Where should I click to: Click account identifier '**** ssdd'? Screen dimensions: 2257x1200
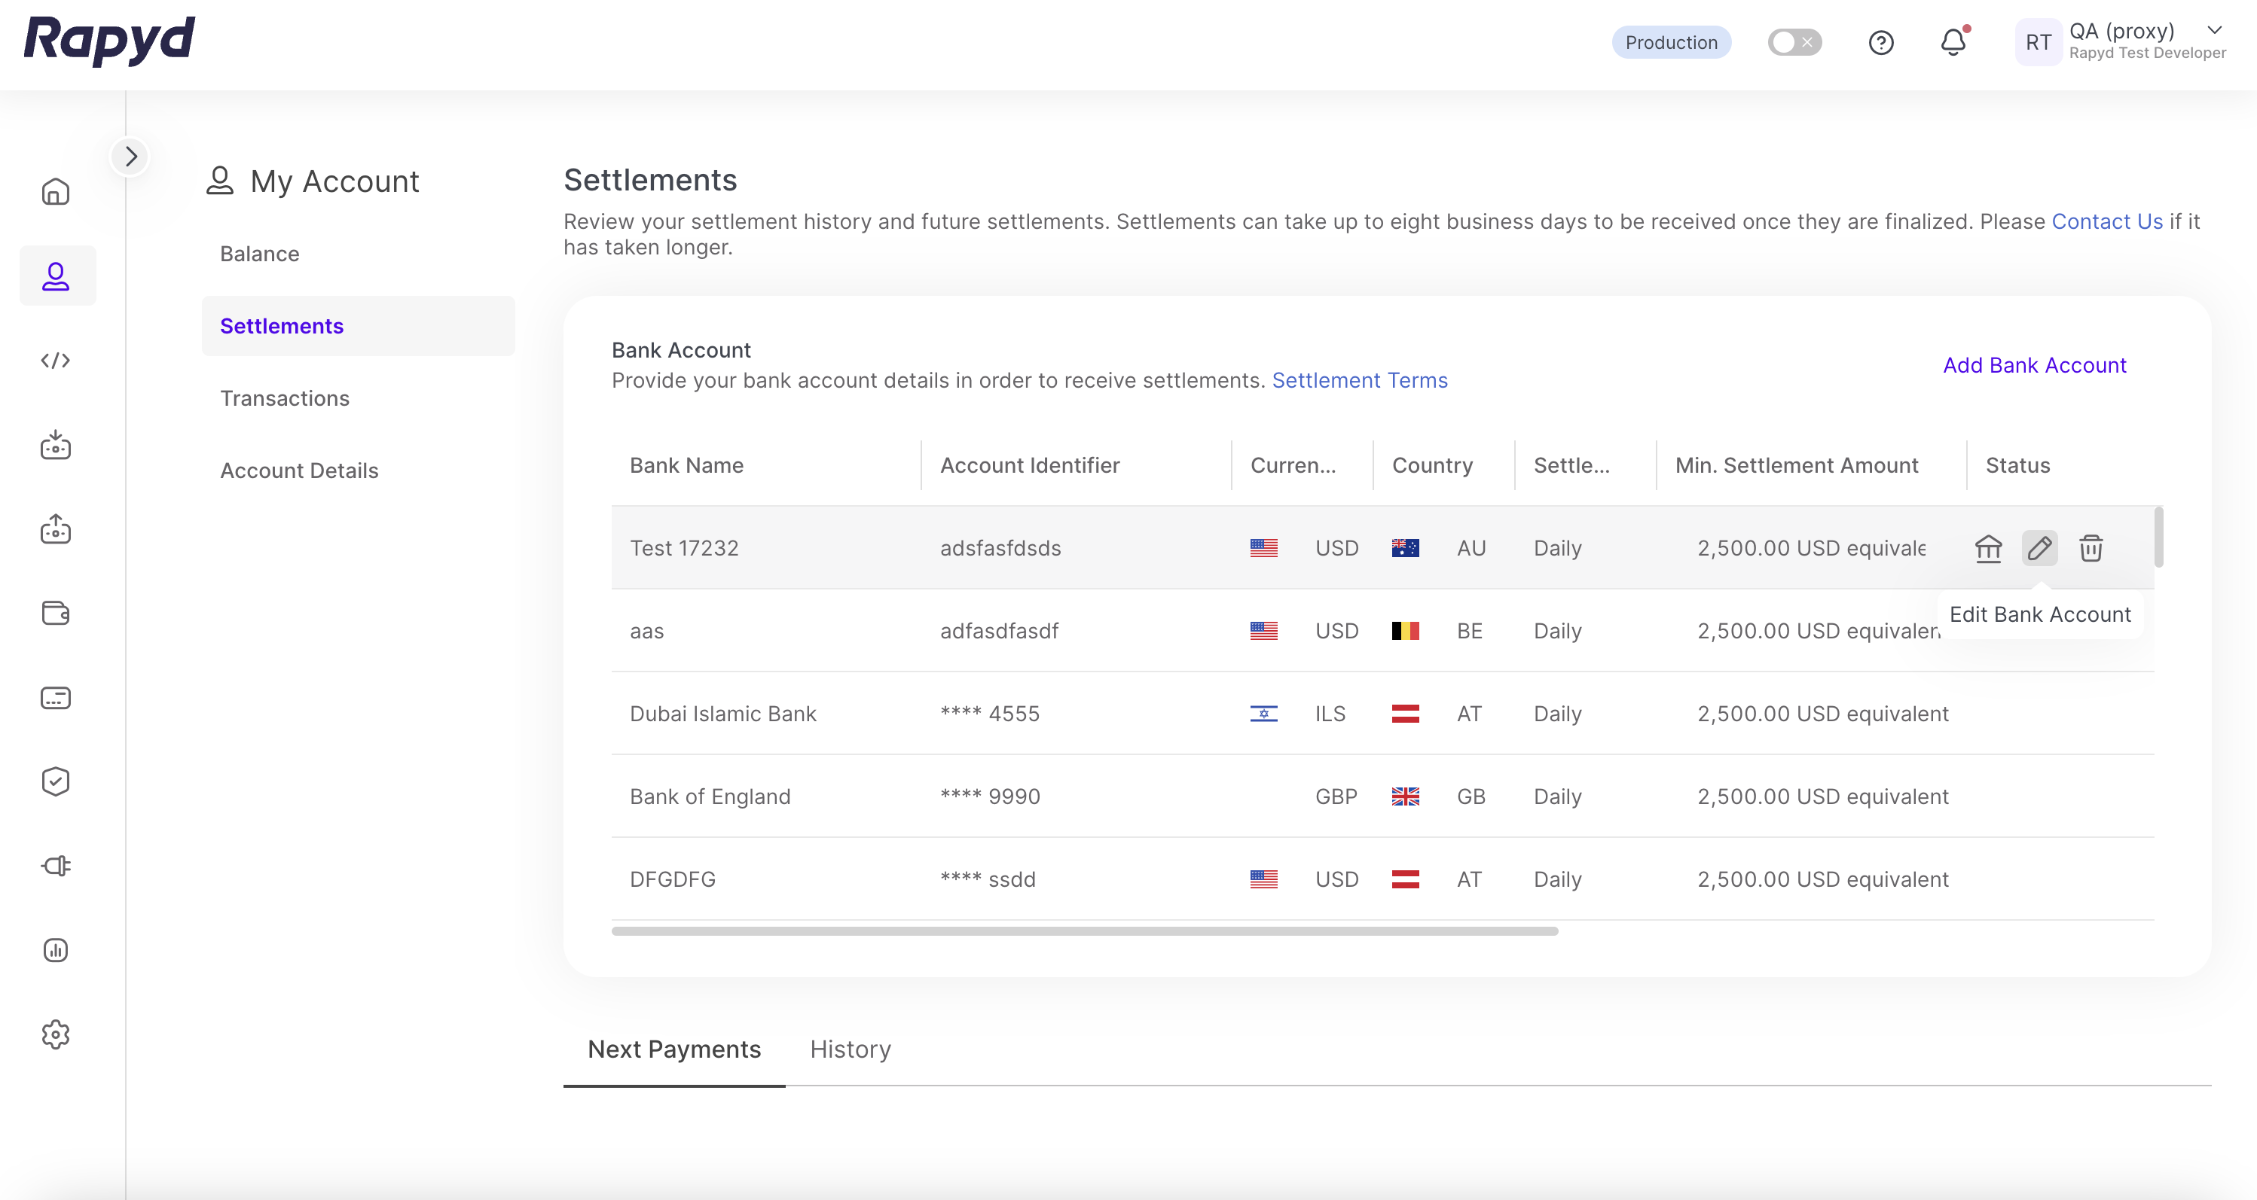point(988,879)
